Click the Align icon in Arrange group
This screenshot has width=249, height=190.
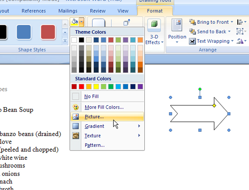(240, 22)
